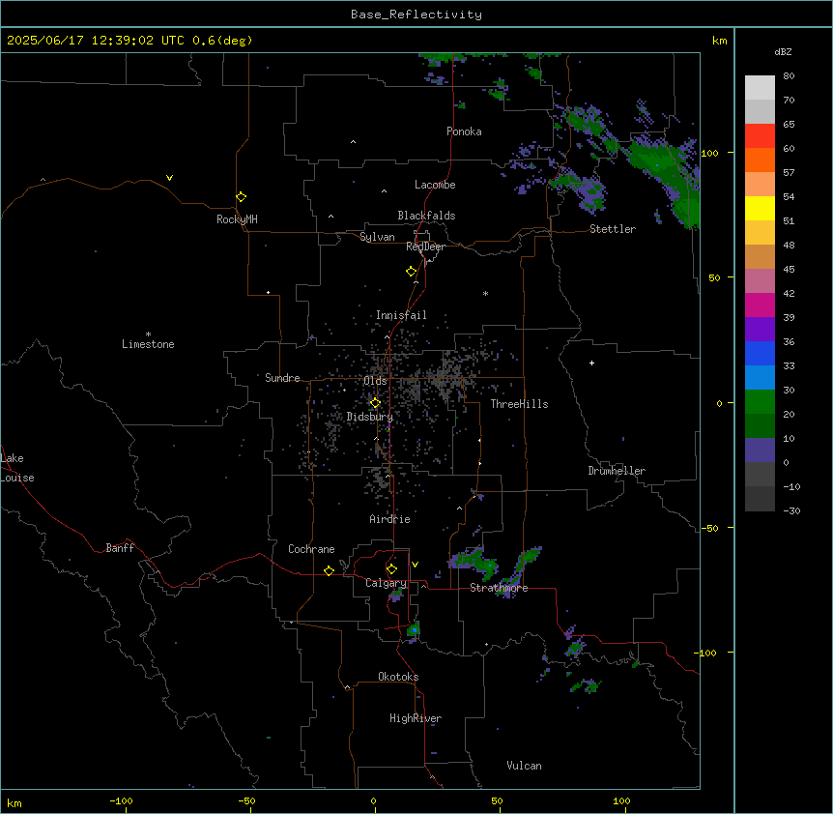This screenshot has height=814, width=833.
Task: Click the dBZ legend heading
Action: click(783, 51)
